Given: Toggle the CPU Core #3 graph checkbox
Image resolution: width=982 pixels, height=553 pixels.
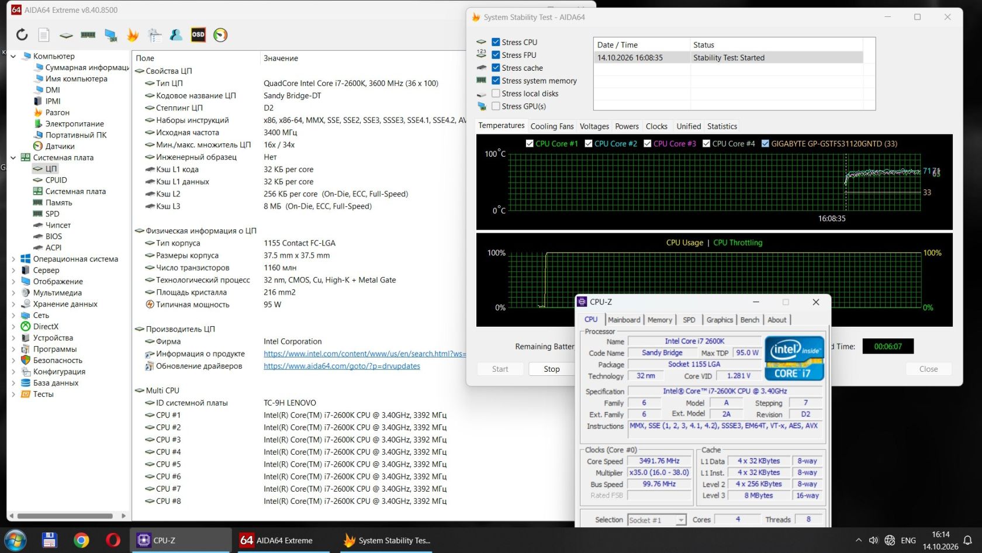Looking at the screenshot, I should tap(648, 144).
